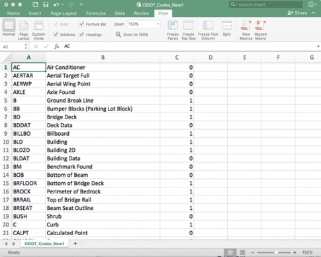
Task: Select cell containing Perimeter of Bedrock
Action: [x=103, y=191]
